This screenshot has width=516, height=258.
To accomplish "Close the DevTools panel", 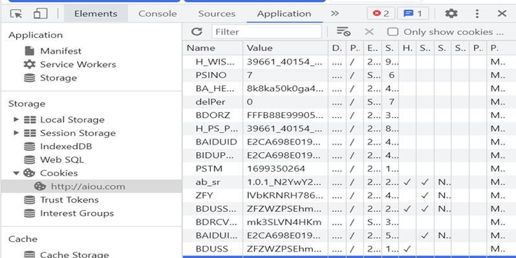I will click(x=502, y=14).
